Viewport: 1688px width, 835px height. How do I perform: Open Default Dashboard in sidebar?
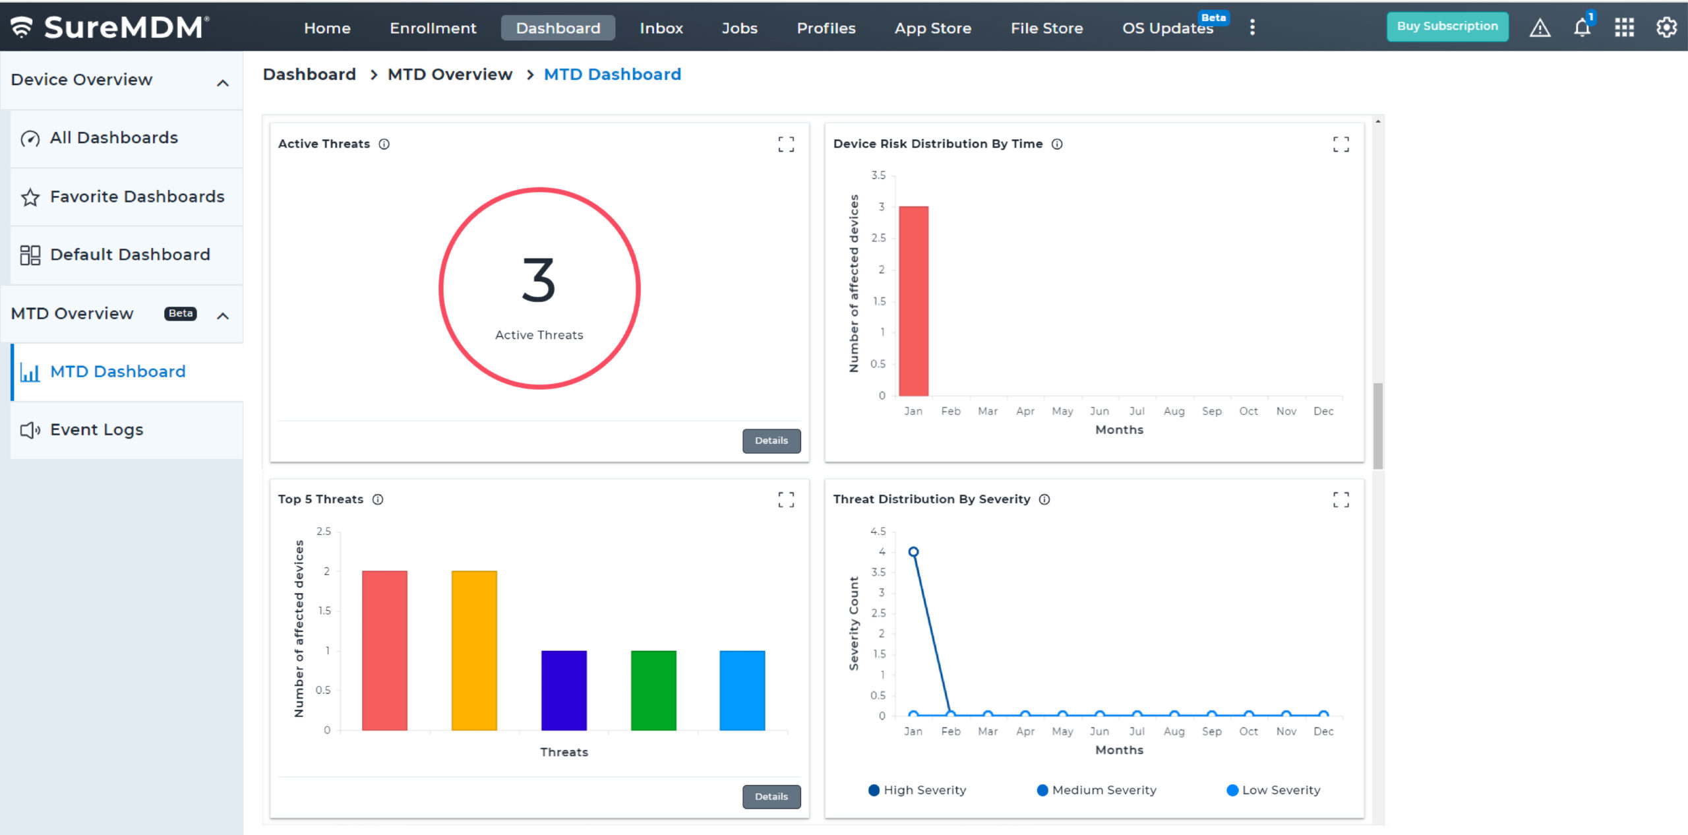tap(127, 255)
